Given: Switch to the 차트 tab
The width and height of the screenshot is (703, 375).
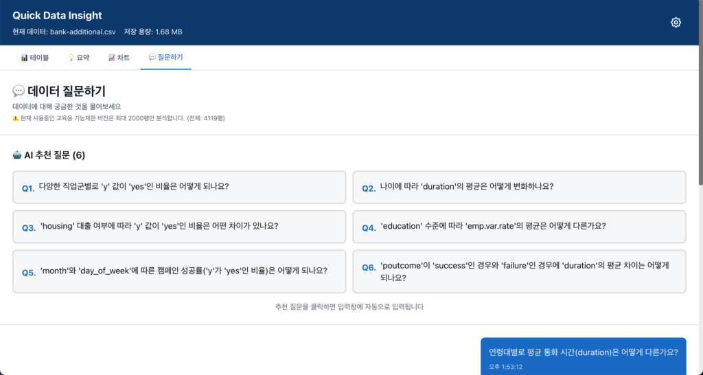Looking at the screenshot, I should [119, 58].
